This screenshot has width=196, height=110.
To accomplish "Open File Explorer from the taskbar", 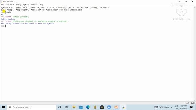I will pos(74,107).
